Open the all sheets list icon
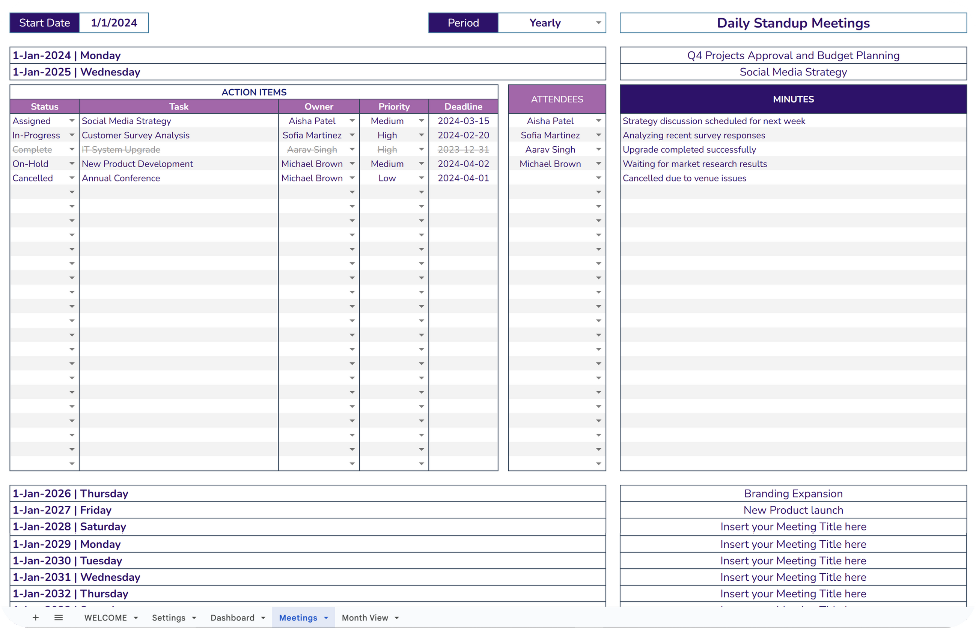The height and width of the screenshot is (628, 976). point(58,617)
